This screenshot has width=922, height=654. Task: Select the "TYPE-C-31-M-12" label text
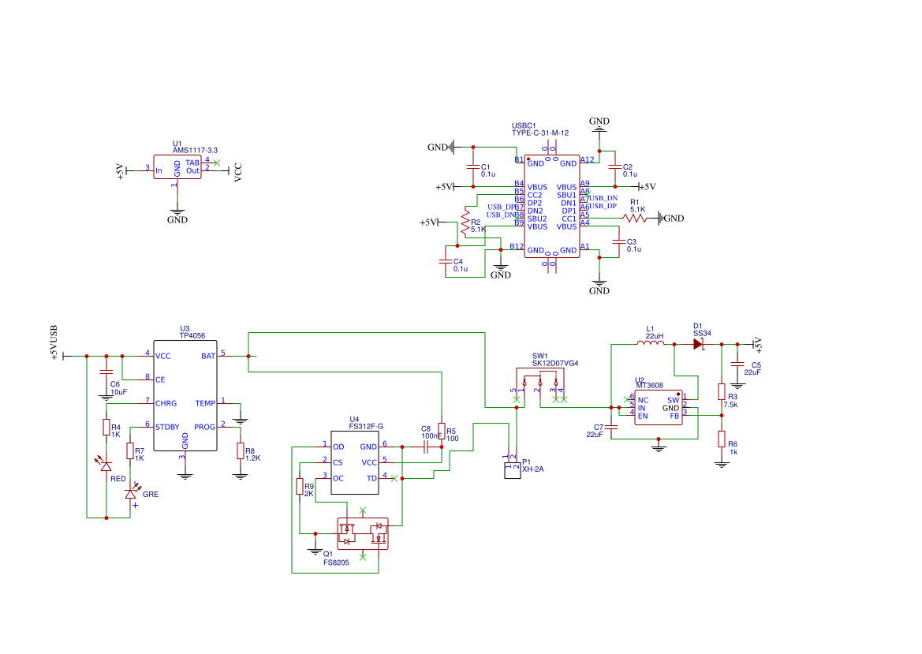point(540,133)
